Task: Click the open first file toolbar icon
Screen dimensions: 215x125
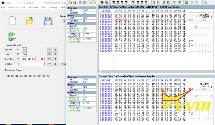Action: (70, 2)
